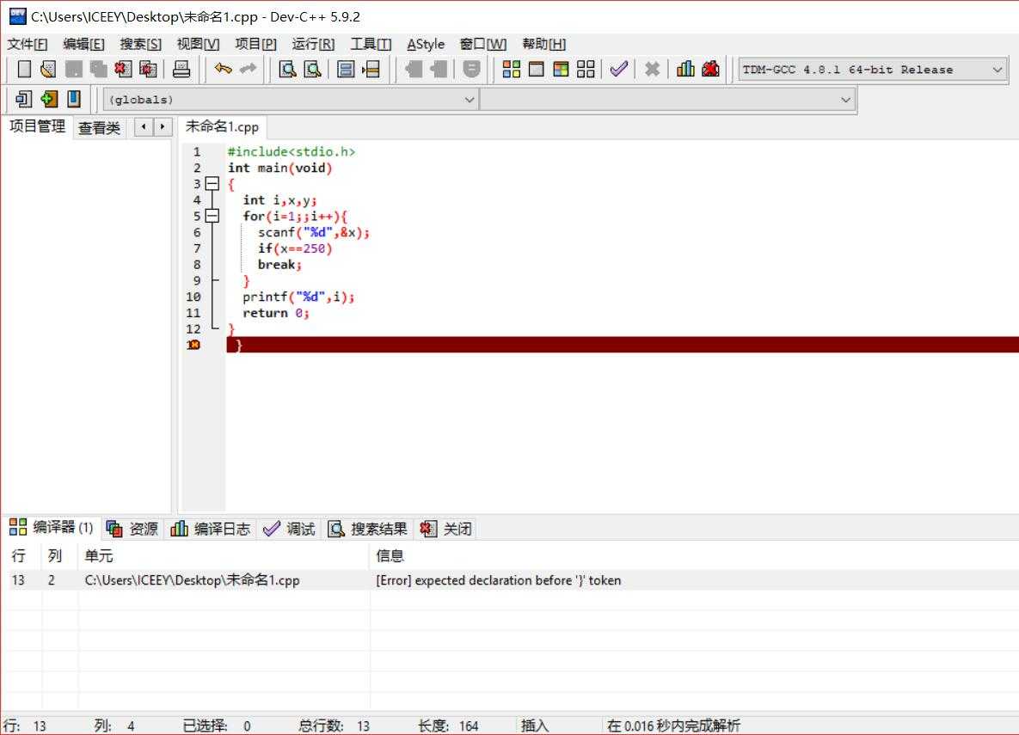Select the 未命名1.cpp editor tab
The height and width of the screenshot is (735, 1019).
pyautogui.click(x=222, y=126)
